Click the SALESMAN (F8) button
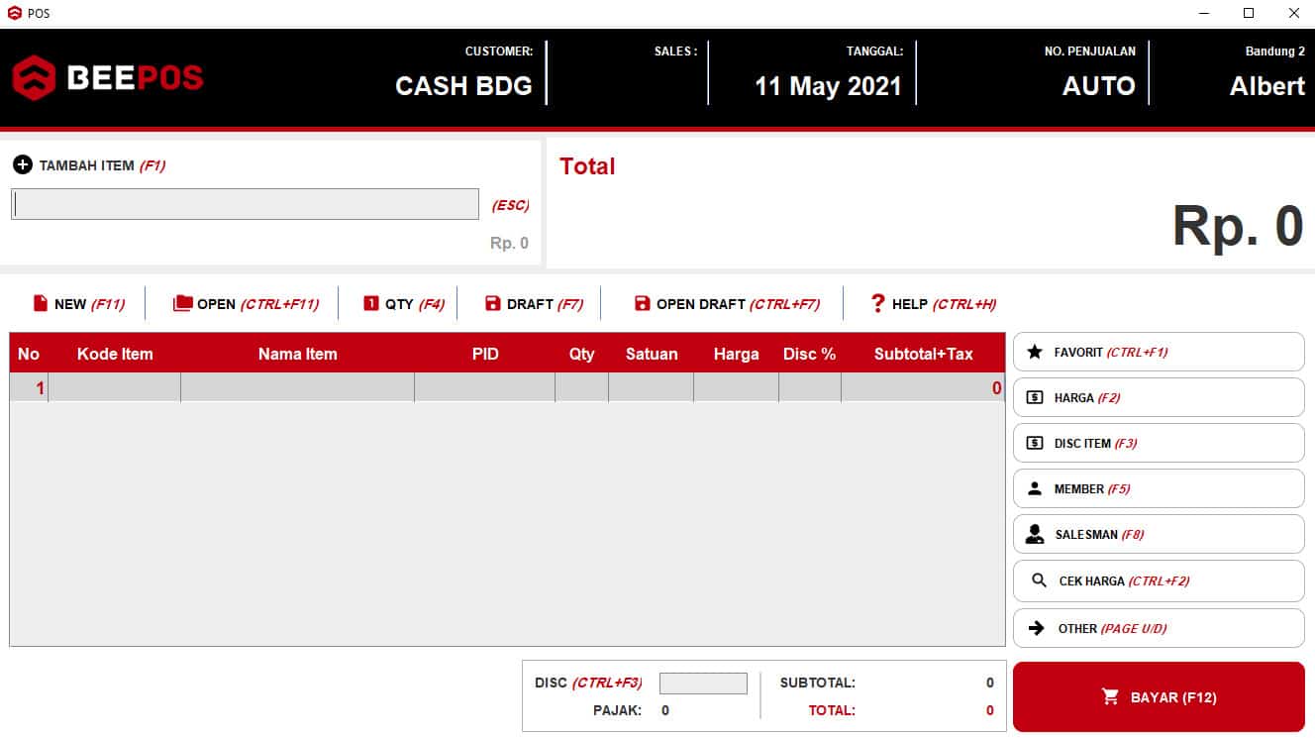 coord(1159,534)
